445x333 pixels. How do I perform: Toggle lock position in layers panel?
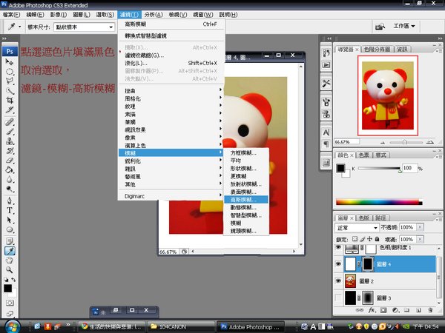[x=369, y=239]
